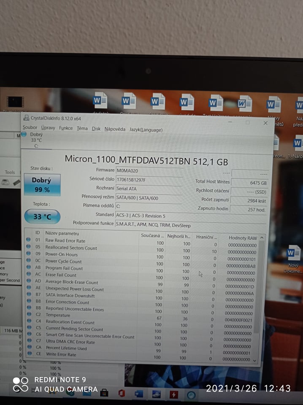Click the blue status dot for Raw Read Error Rate
Screen dimensions: 303x405
coord(29,240)
